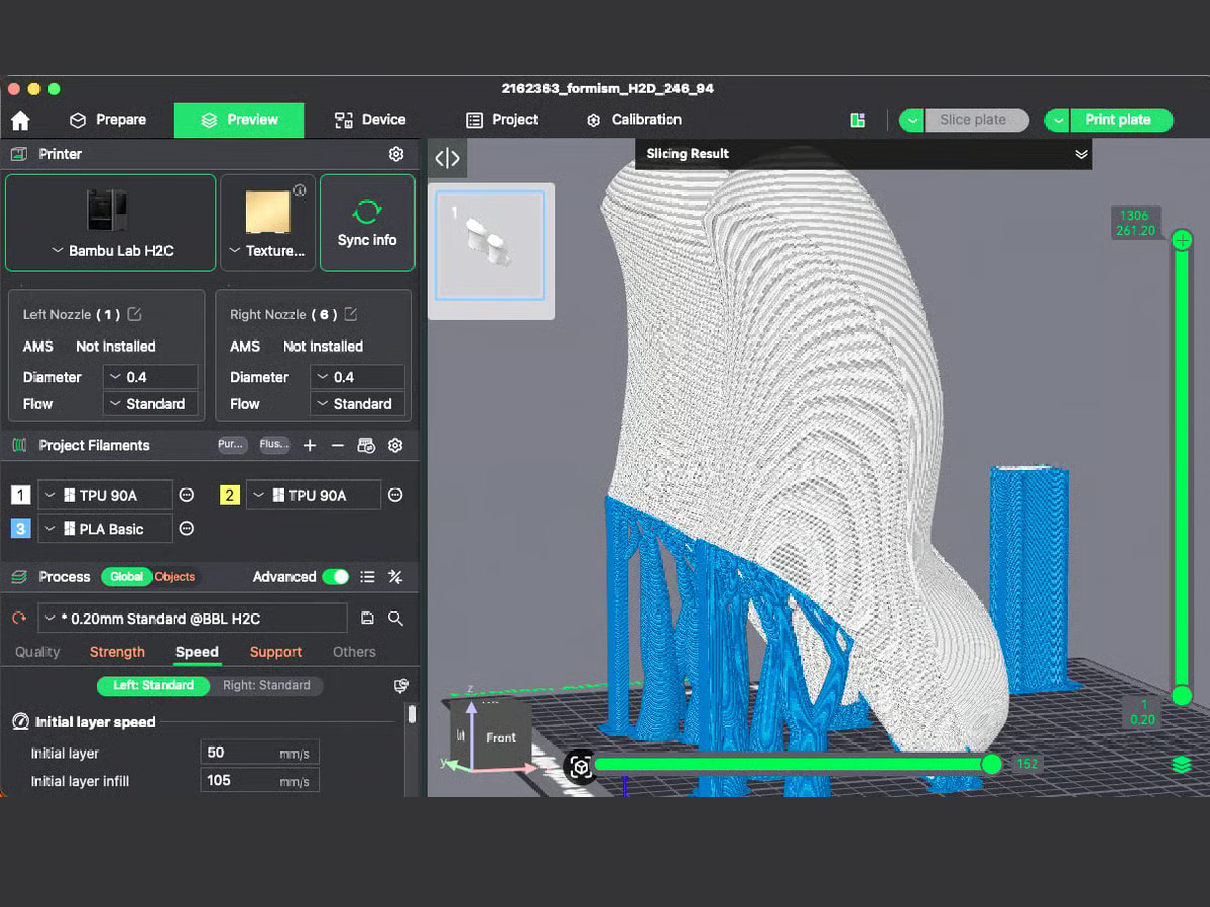This screenshot has width=1210, height=907.
Task: Click the Initial layer infill speed field
Action: click(260, 781)
